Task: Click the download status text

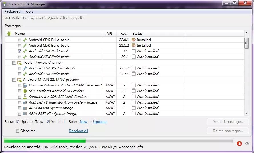Action: (73, 147)
